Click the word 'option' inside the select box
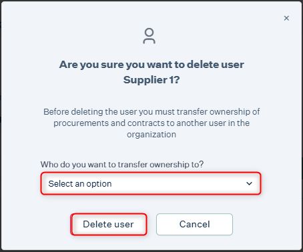 99,184
